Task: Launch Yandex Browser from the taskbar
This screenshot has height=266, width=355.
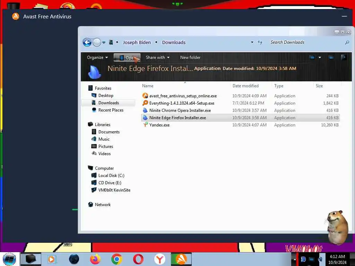Action: click(159, 259)
